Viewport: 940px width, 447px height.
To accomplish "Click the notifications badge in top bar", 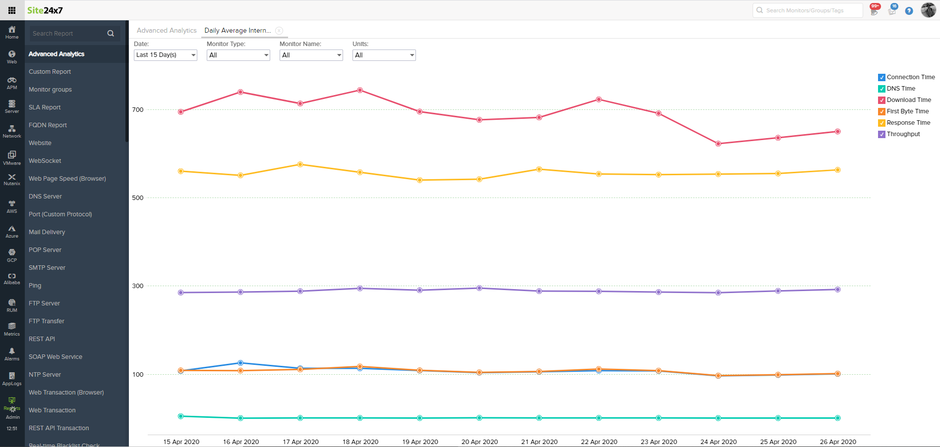I will pyautogui.click(x=875, y=6).
